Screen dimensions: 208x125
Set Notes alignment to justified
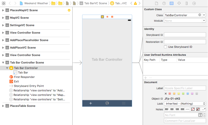pos(182,109)
